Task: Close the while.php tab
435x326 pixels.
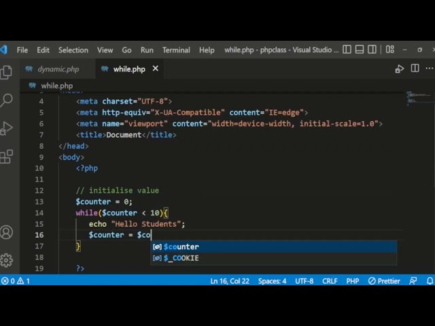Action: tap(156, 69)
